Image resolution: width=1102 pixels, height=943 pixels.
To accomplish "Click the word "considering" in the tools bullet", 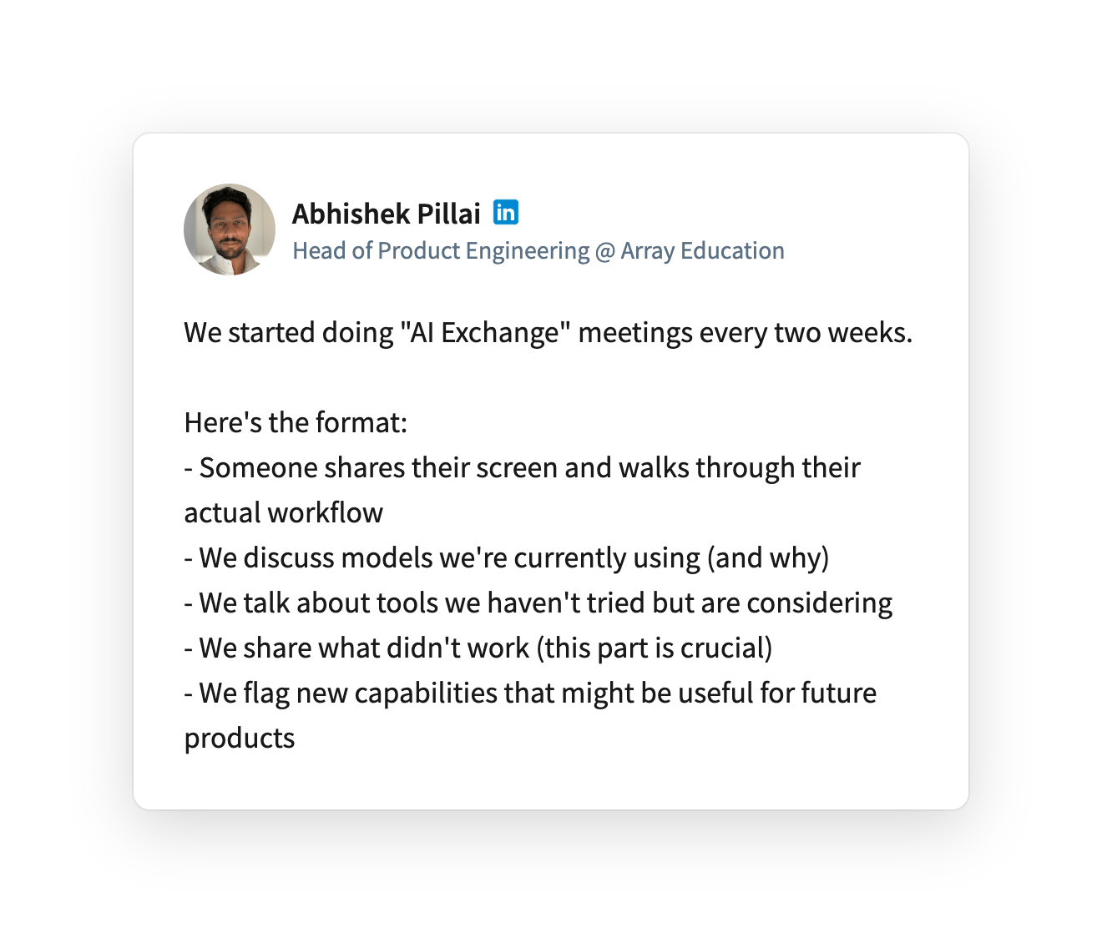I will click(x=819, y=603).
